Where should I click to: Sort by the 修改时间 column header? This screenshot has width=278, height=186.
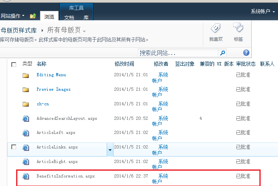[x=124, y=64]
